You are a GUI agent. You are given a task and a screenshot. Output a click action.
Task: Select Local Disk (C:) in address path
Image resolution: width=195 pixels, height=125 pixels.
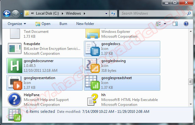pyautogui.click(x=47, y=13)
